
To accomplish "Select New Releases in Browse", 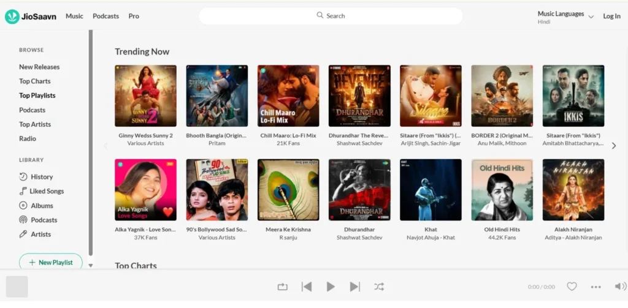I will click(x=39, y=67).
